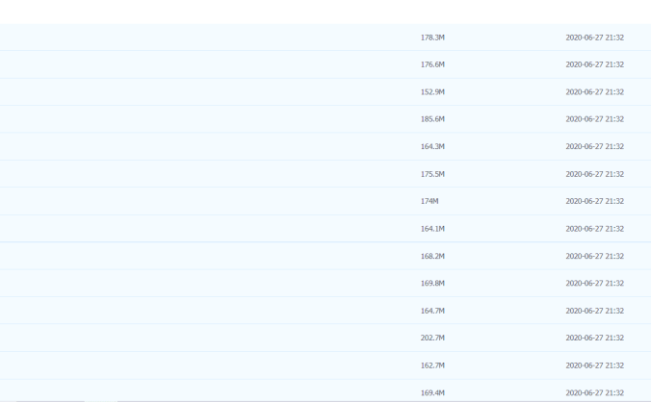651x402 pixels.
Task: Select the row with size 178.3M
Action: (x=432, y=38)
